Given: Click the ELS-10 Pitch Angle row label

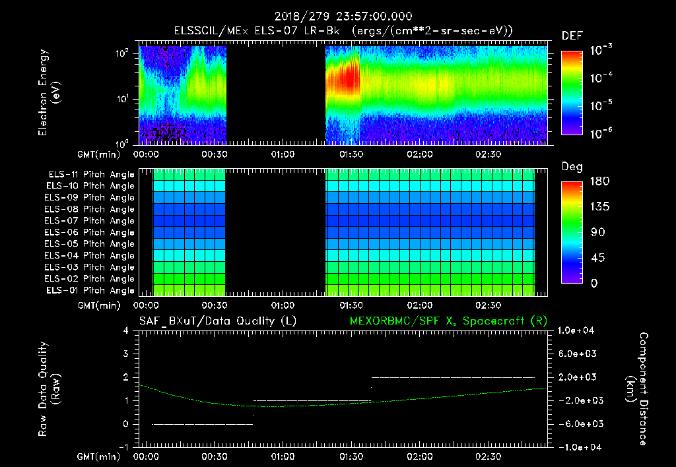Looking at the screenshot, I should (x=90, y=186).
